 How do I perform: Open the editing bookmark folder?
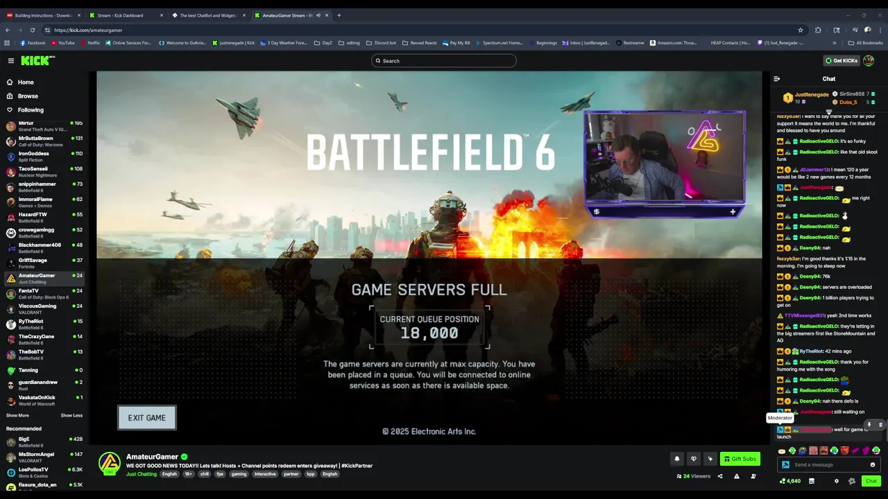[x=349, y=43]
